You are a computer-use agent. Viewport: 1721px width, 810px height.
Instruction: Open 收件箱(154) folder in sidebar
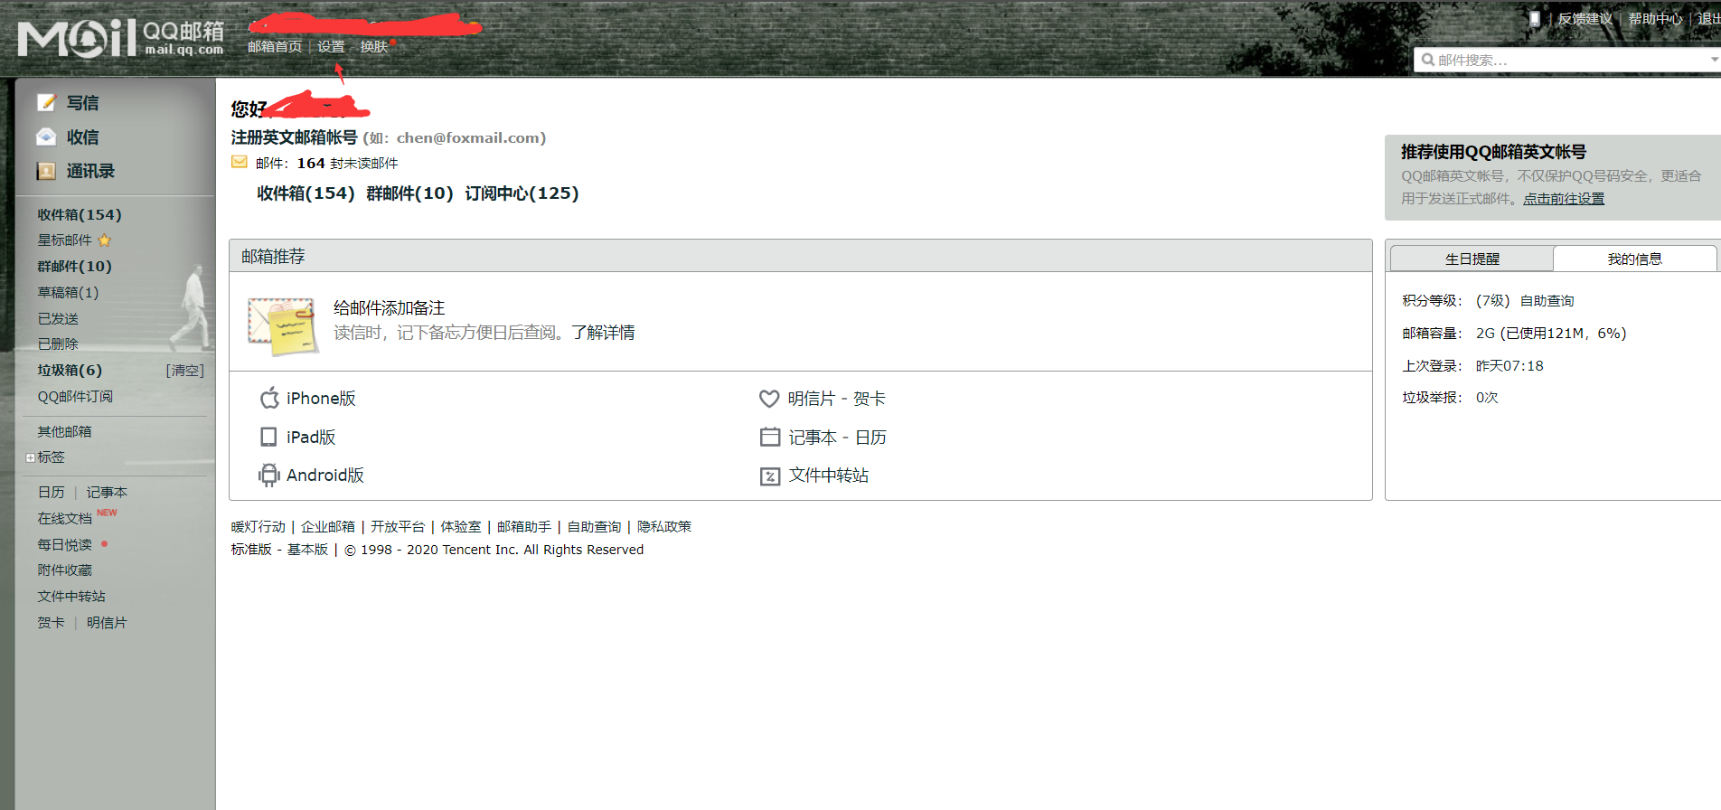click(x=79, y=215)
